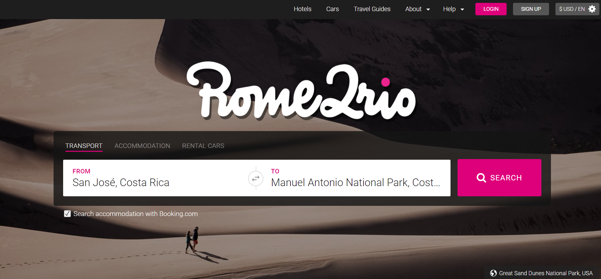Select the Transport tab
This screenshot has width=601, height=279.
(84, 146)
